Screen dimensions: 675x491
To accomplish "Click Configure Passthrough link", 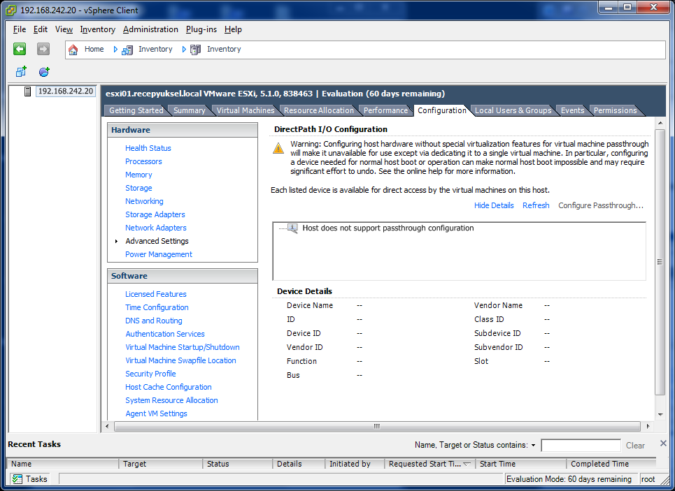I will pos(601,205).
